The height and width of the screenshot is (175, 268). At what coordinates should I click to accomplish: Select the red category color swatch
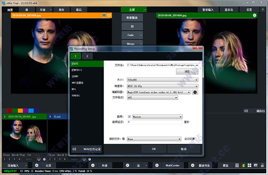click(x=9, y=111)
